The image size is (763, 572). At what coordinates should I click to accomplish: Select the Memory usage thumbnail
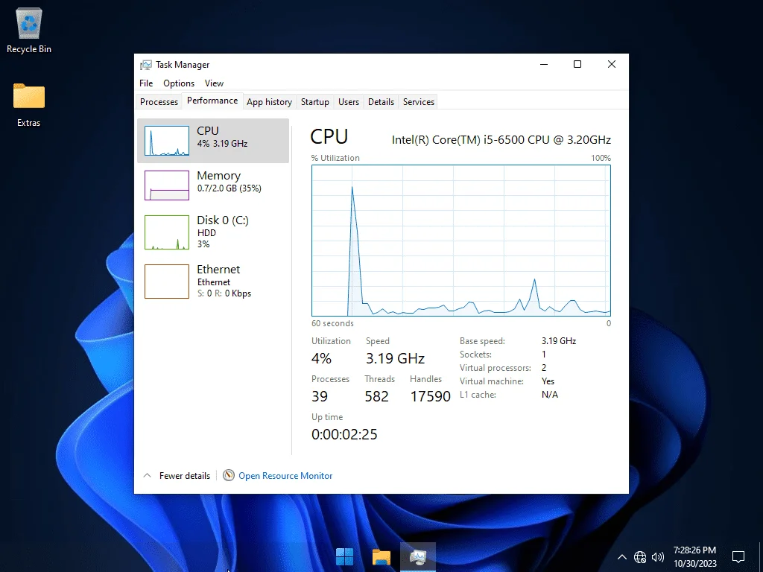167,185
